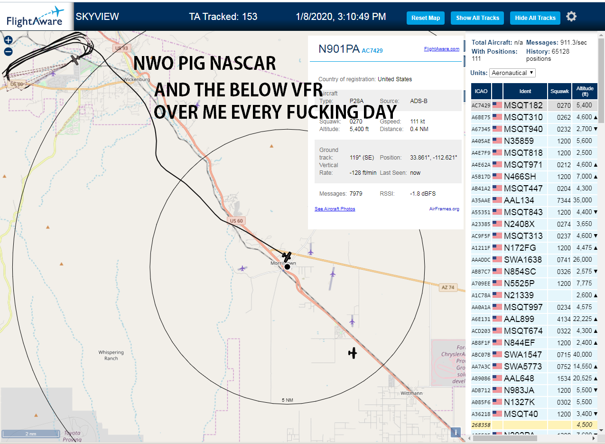605x444 pixels.
Task: Select the MSQT310 row
Action: (534, 117)
